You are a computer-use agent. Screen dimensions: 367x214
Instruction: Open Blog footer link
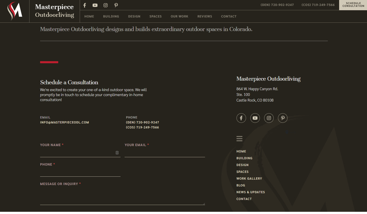(241, 185)
